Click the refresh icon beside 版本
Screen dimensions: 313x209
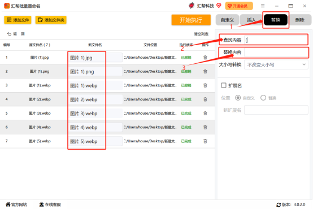click(279, 205)
